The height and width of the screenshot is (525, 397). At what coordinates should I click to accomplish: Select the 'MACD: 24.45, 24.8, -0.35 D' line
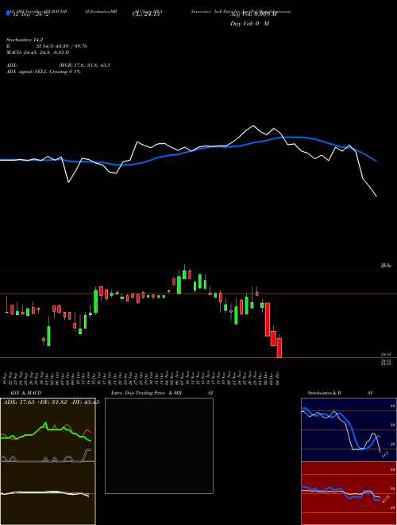38,52
